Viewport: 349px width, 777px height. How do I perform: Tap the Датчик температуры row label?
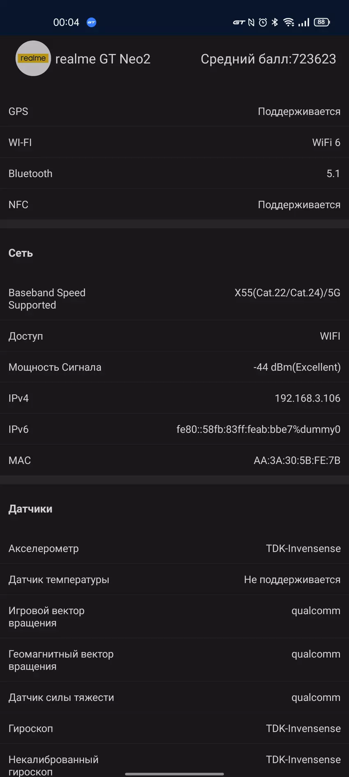59,580
